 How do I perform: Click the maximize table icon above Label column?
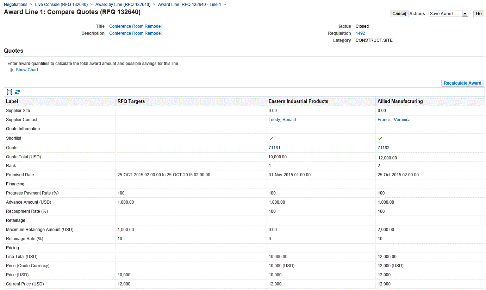click(x=10, y=92)
